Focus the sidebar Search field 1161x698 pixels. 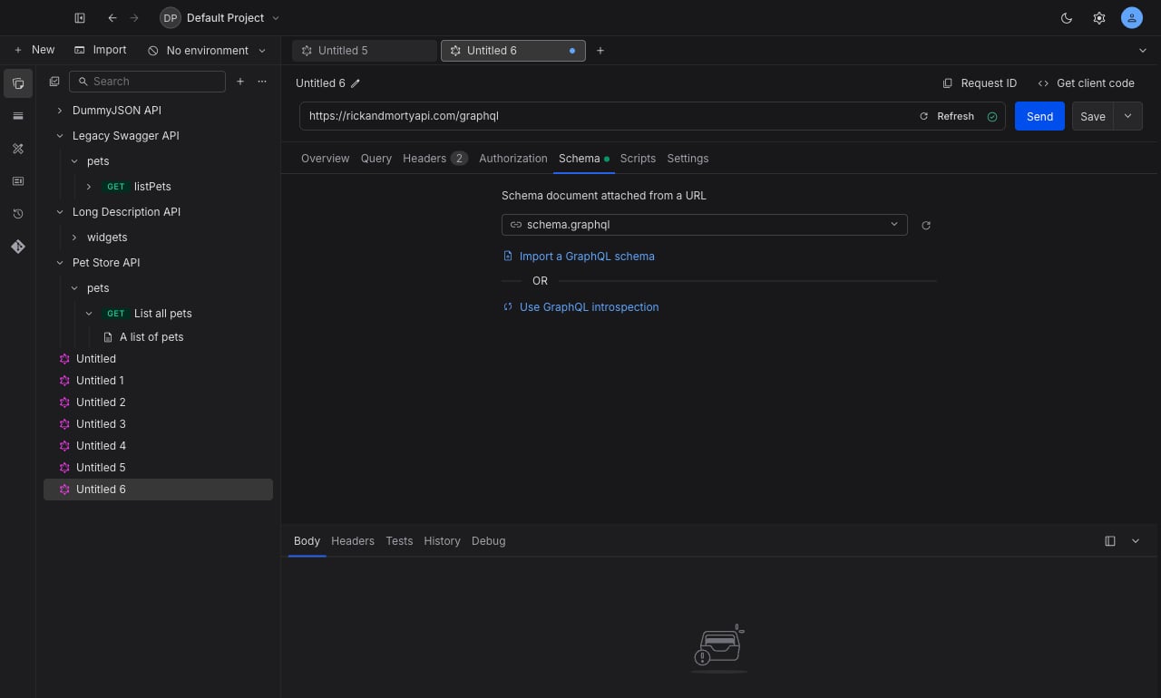pyautogui.click(x=147, y=82)
